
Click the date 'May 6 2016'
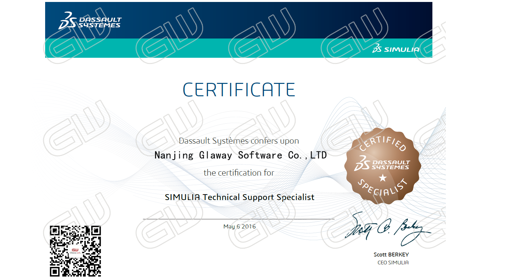pyautogui.click(x=239, y=226)
